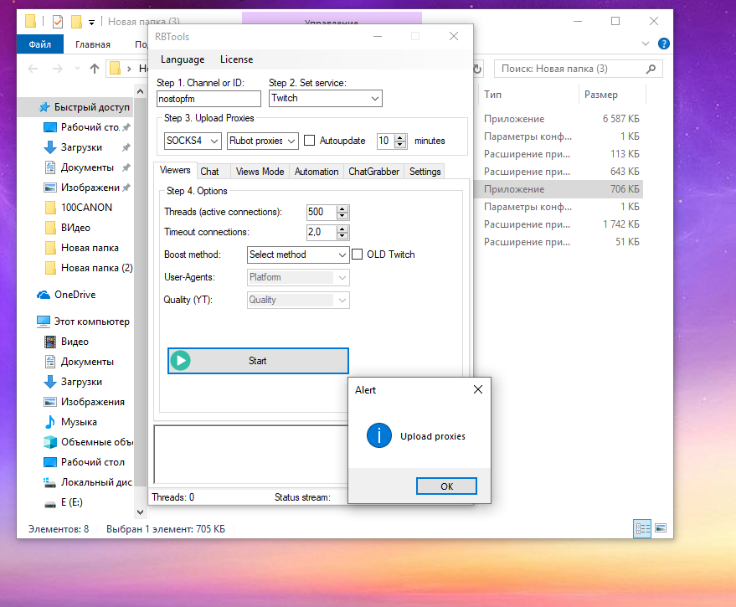736x607 pixels.
Task: Click the Start button in Step 4
Action: (257, 360)
